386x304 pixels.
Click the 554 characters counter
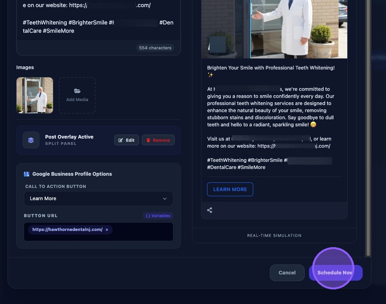[x=155, y=48]
